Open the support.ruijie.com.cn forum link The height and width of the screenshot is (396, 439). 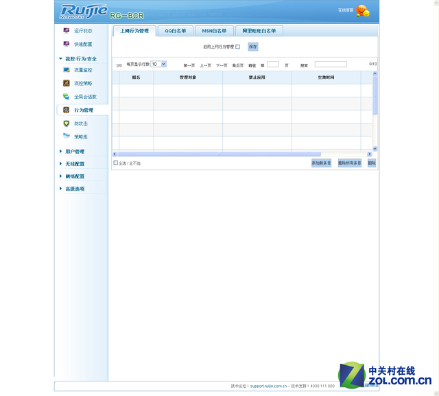pyautogui.click(x=268, y=386)
